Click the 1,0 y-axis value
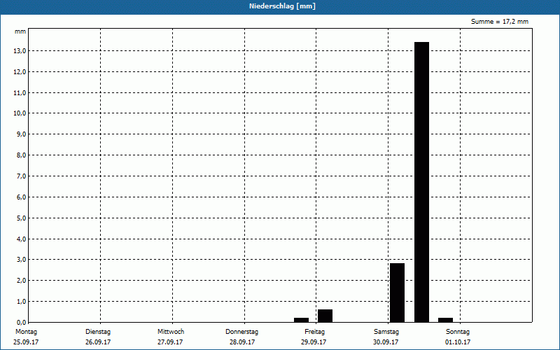Image resolution: width=560 pixels, height=350 pixels. [21, 302]
